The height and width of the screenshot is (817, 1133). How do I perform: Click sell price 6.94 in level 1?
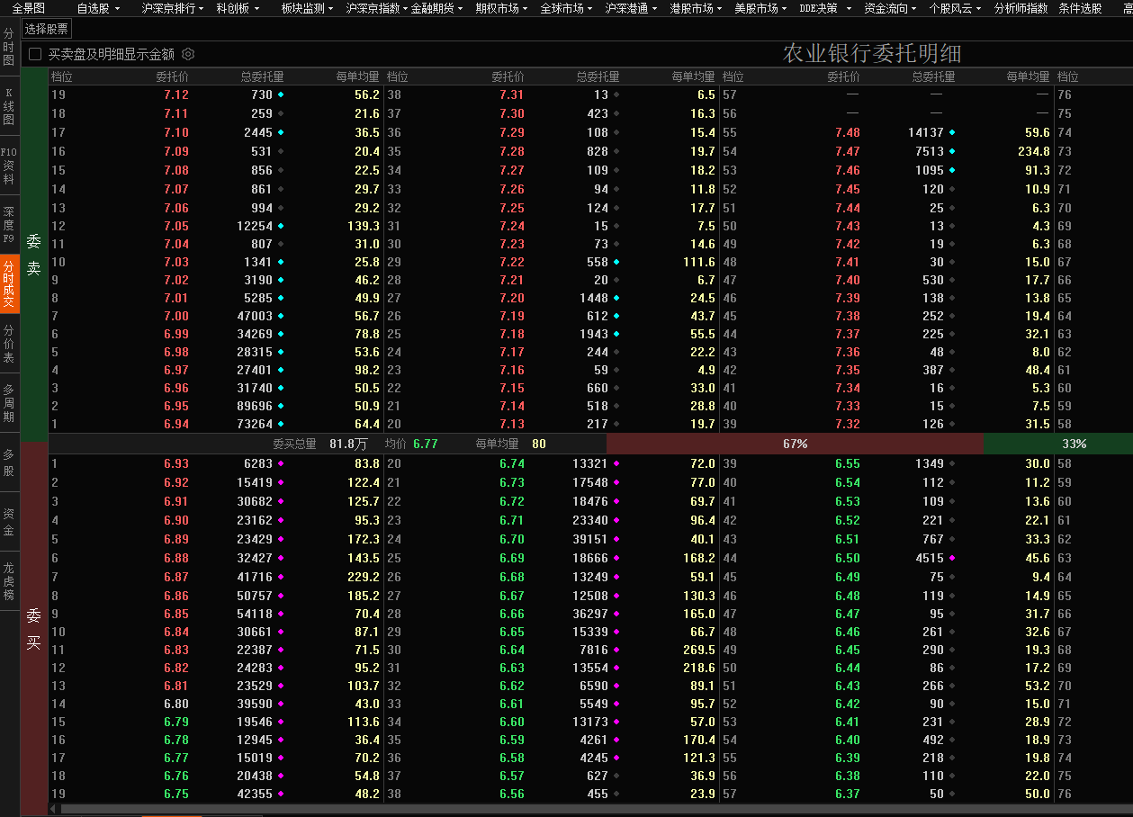[x=176, y=424]
